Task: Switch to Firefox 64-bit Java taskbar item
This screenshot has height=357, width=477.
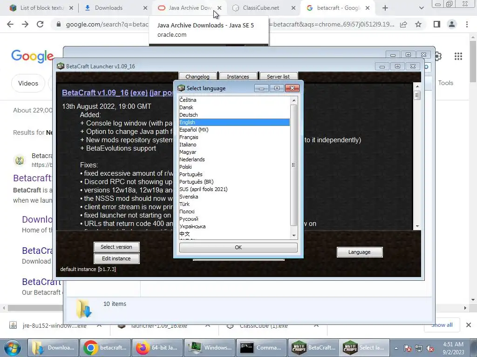Action: point(157,348)
